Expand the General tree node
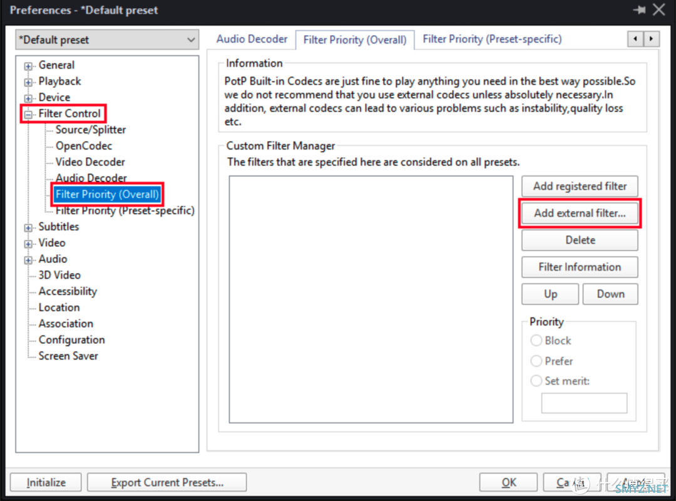The height and width of the screenshot is (501, 676). pyautogui.click(x=28, y=66)
